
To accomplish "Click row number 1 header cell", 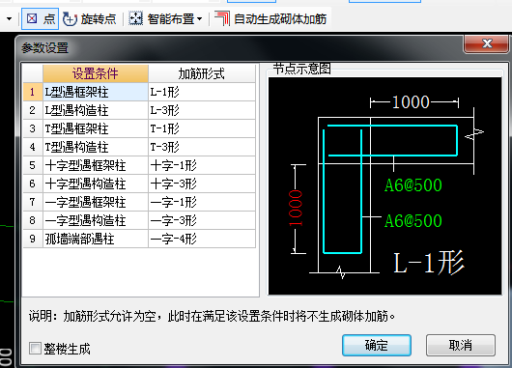I will click(x=33, y=92).
